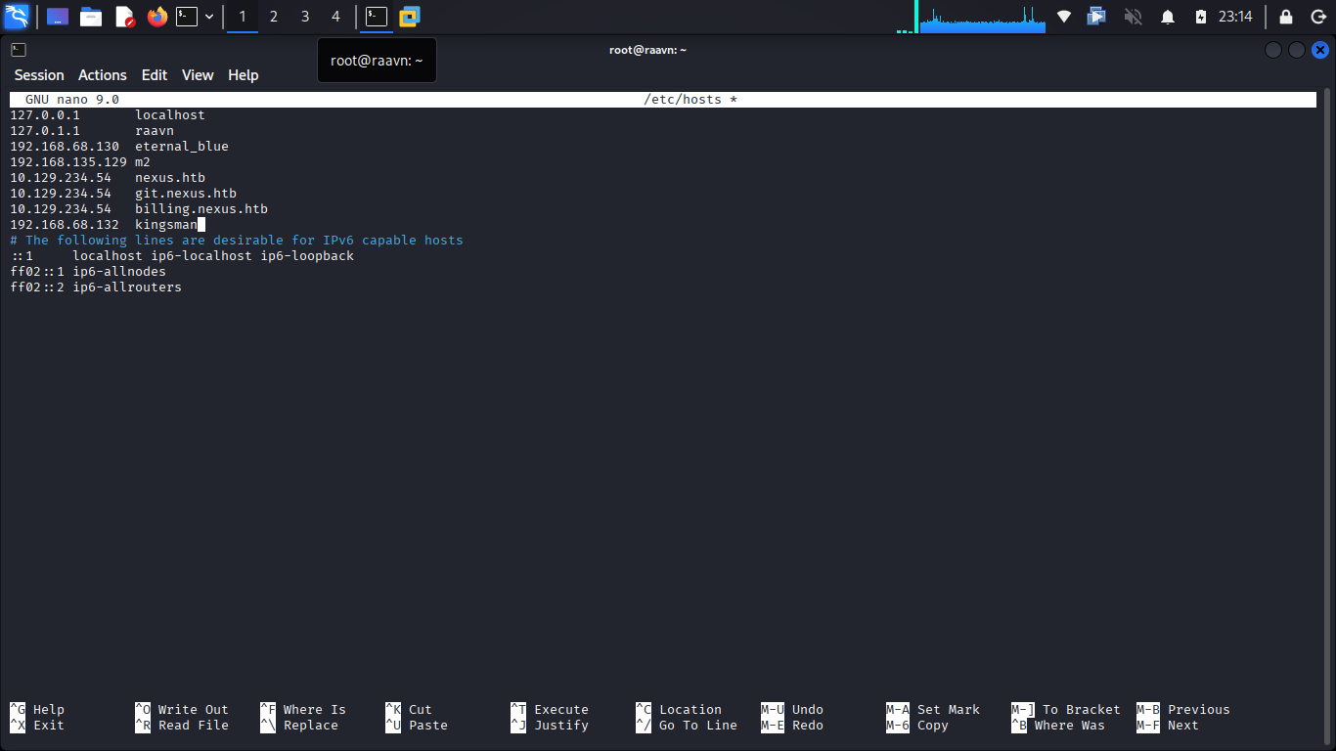Click the nexus.htb host entry
The width and height of the screenshot is (1336, 751).
coord(170,178)
